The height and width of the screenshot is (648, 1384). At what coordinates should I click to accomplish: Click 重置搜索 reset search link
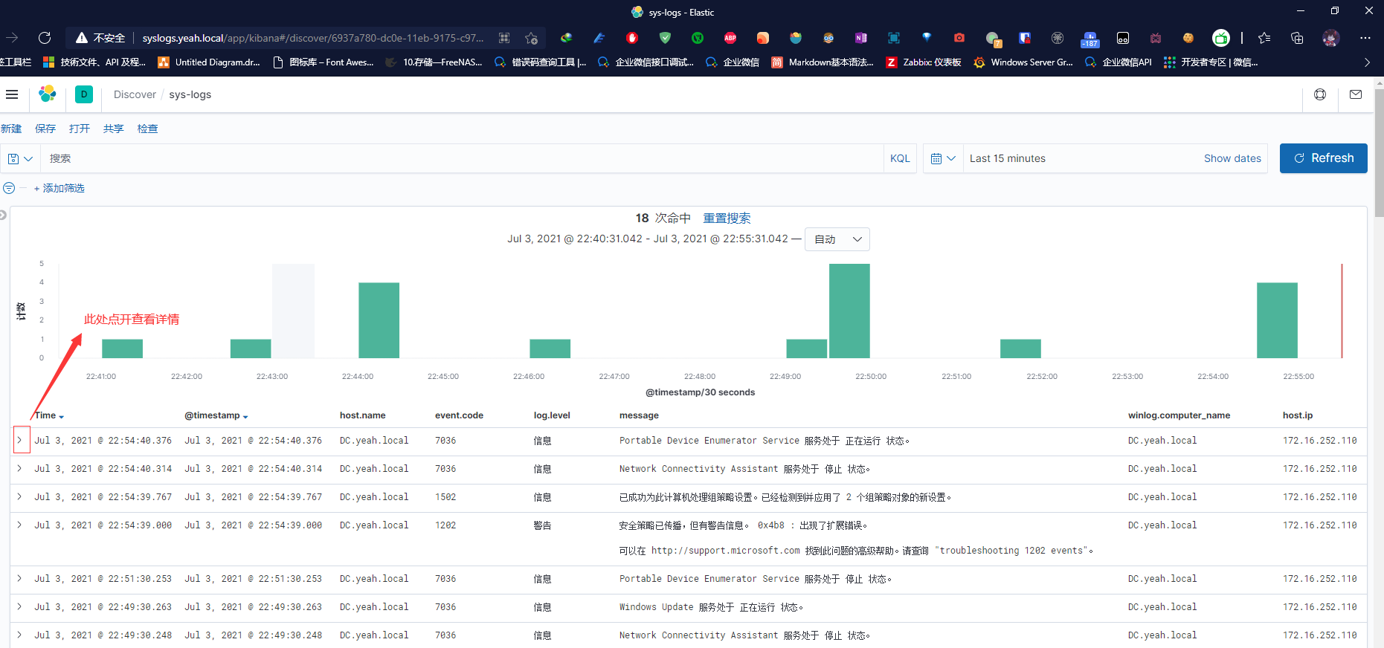(x=727, y=218)
